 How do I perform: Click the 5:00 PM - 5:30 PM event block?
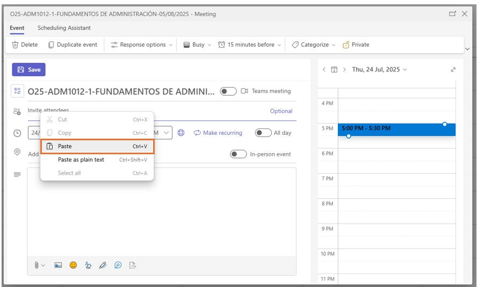tap(396, 130)
